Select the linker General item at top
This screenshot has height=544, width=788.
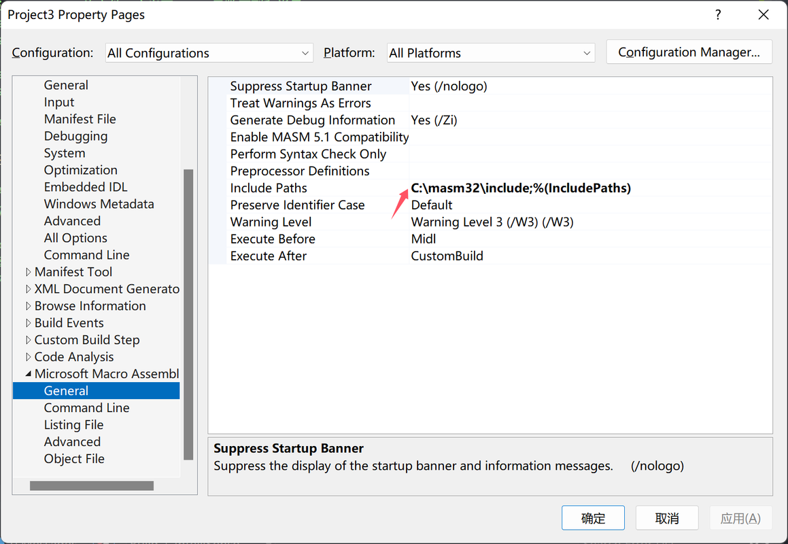point(66,85)
